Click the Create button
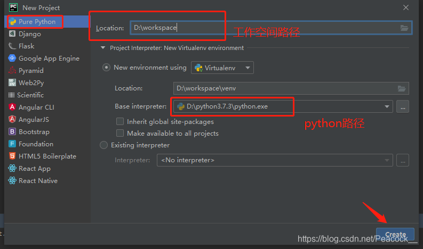This screenshot has height=249, width=423. 395,234
